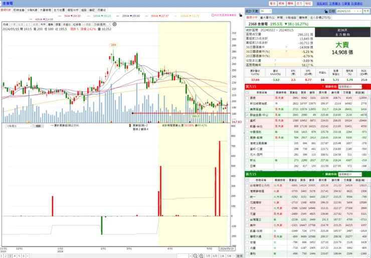Toggle select-all checkbox in 買方15 table header
371x258 pixels.
(247, 92)
